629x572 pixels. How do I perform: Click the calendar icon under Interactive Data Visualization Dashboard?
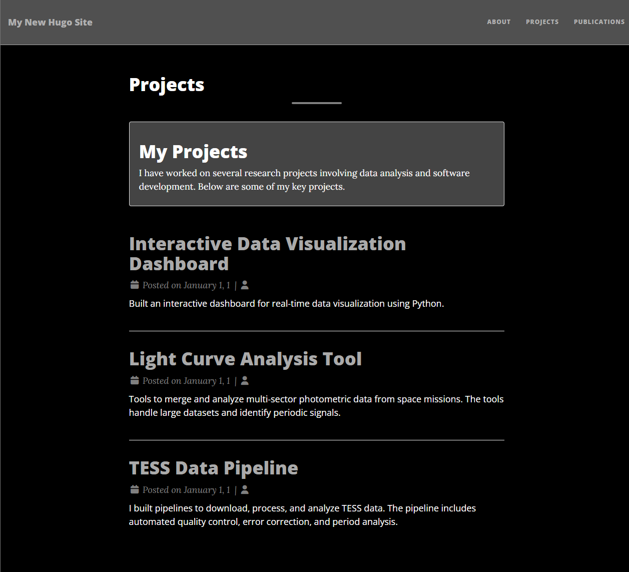(x=134, y=285)
